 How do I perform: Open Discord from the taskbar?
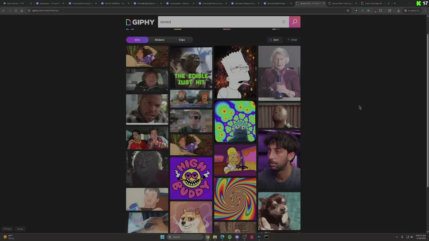point(237,237)
